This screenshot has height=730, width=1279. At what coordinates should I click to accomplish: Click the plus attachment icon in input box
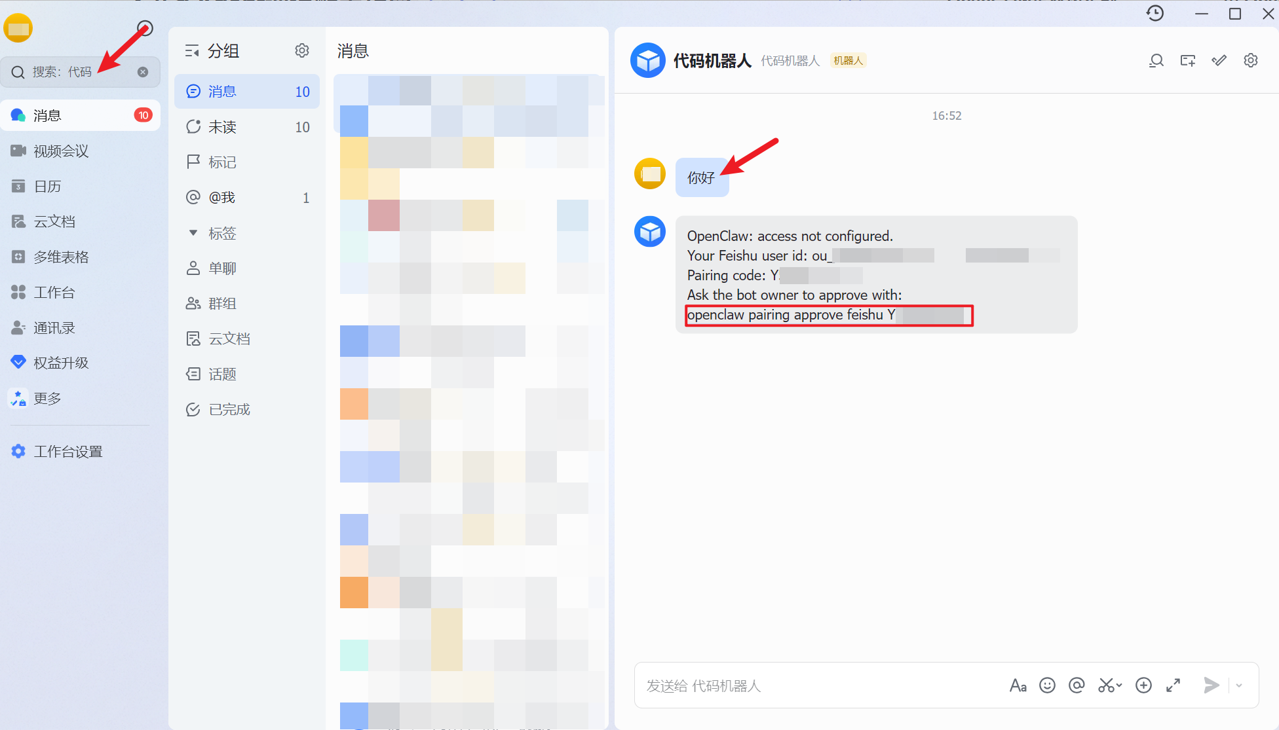1143,685
